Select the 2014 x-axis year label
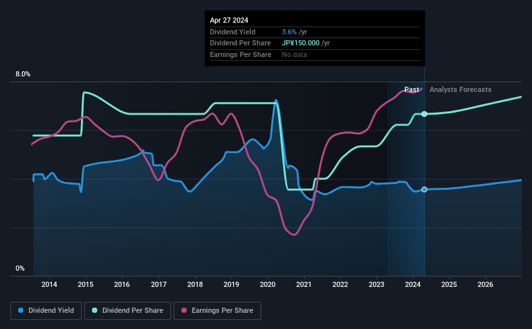Screen dimensions: 532x329 point(49,284)
